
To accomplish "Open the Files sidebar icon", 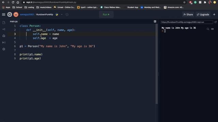I will pyautogui.click(x=4, y=23).
